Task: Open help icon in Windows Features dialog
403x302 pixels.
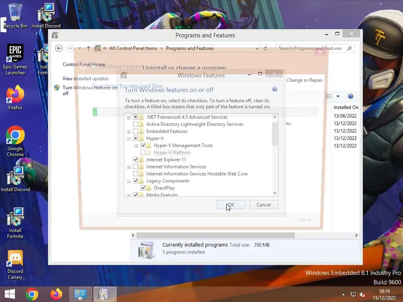Action: (274, 89)
